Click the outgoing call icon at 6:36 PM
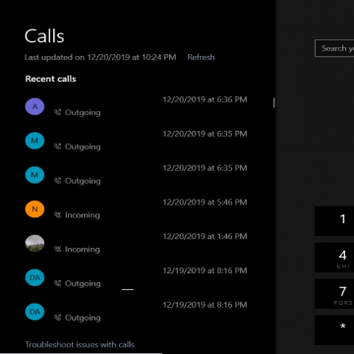 (x=58, y=112)
